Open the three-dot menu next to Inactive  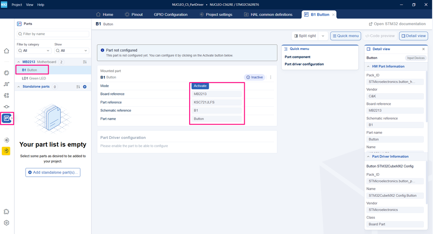(271, 77)
